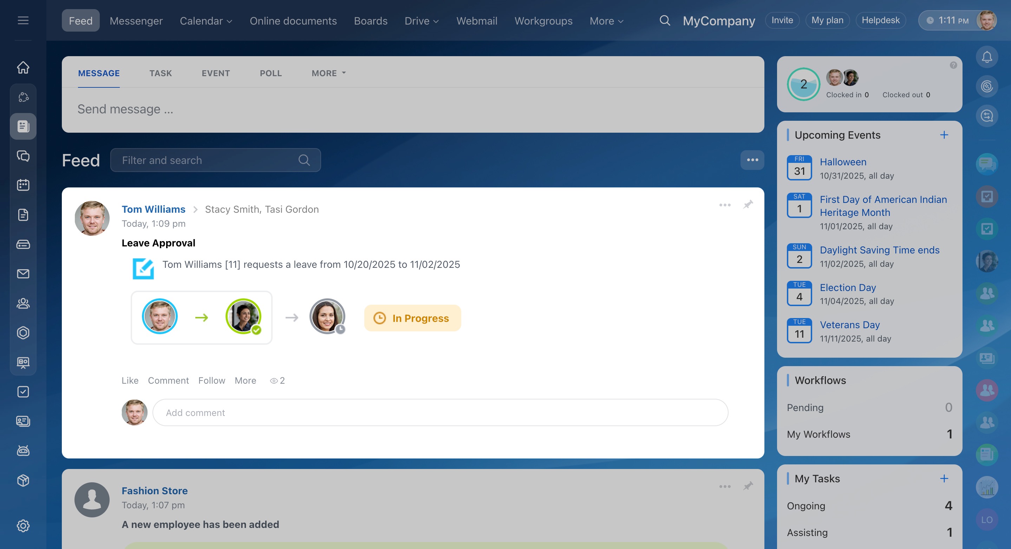Viewport: 1011px width, 549px height.
Task: Expand the MORE dropdown in post composer
Action: 328,73
